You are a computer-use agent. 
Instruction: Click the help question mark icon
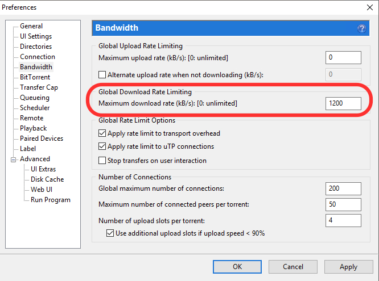(x=361, y=28)
